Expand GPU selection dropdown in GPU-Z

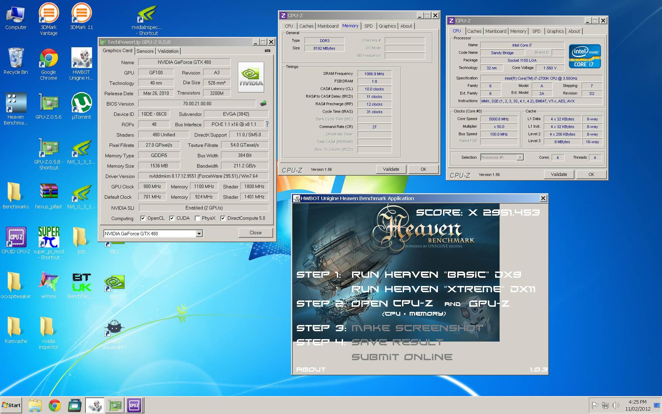click(x=199, y=234)
